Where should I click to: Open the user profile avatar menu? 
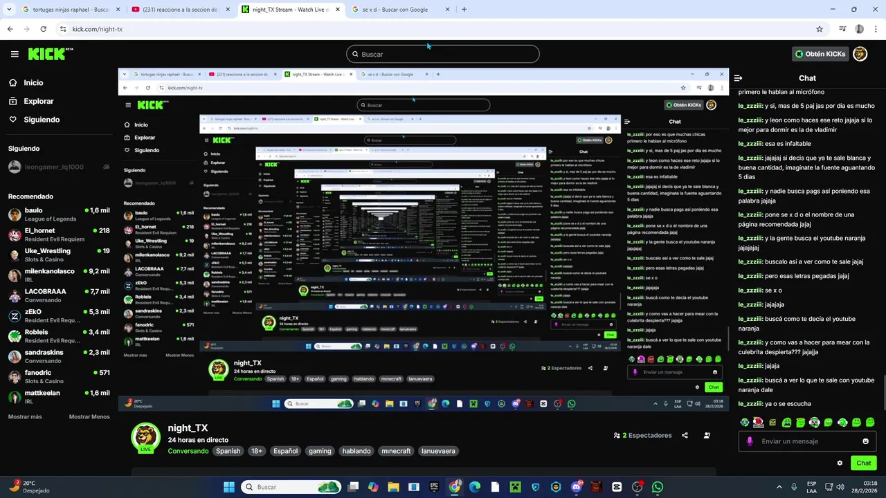pyautogui.click(x=860, y=54)
